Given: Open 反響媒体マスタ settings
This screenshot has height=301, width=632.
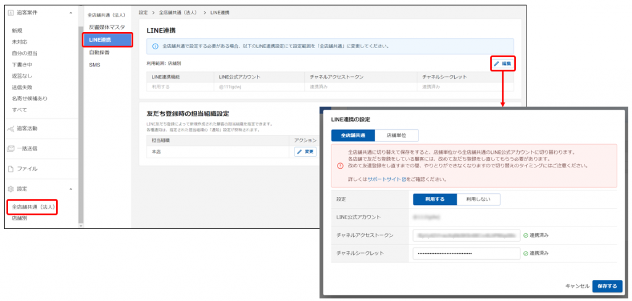Looking at the screenshot, I should click(107, 27).
